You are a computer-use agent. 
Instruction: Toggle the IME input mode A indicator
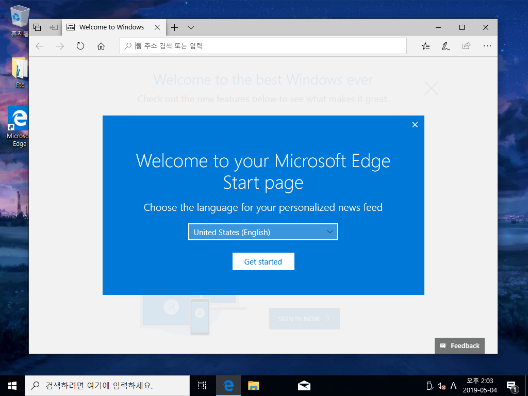(x=454, y=386)
